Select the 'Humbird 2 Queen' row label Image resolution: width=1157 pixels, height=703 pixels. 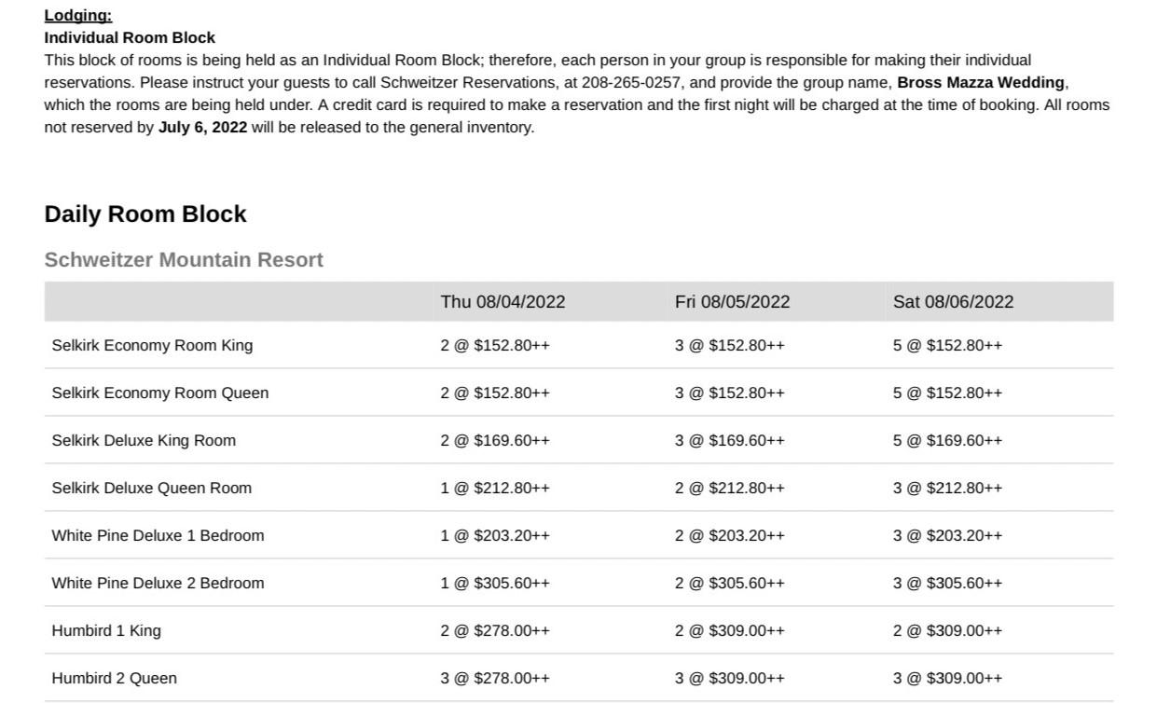(114, 679)
